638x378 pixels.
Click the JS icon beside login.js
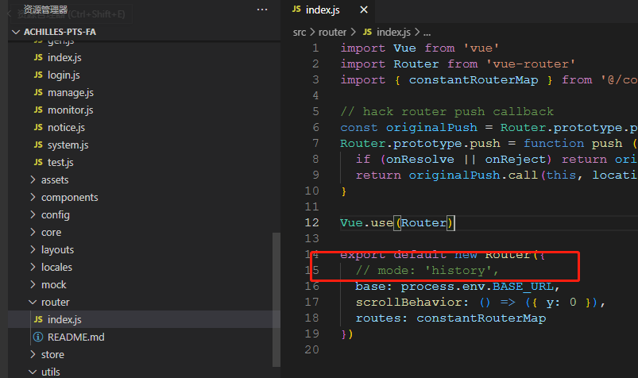(38, 75)
